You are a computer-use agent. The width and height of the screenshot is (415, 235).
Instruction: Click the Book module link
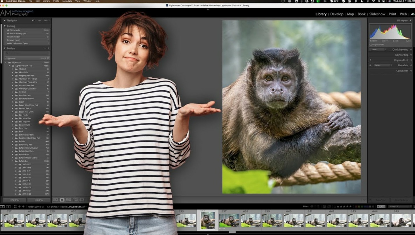click(361, 14)
